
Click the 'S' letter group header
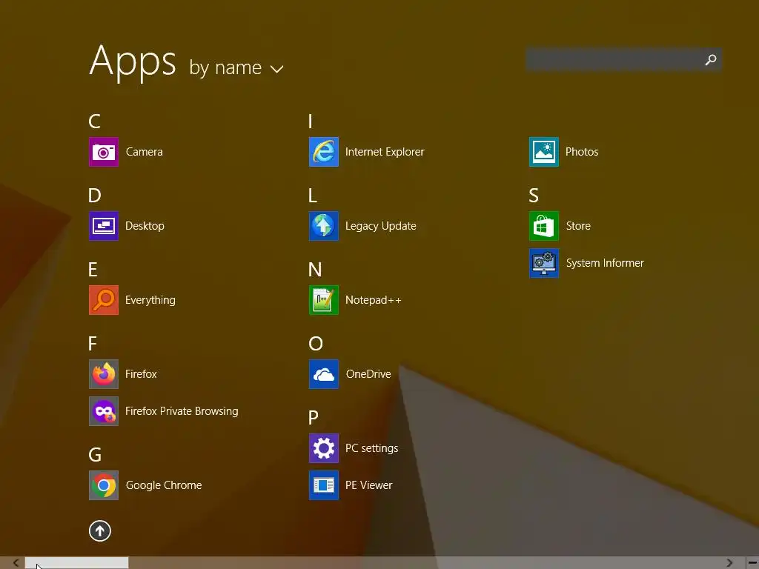click(534, 196)
